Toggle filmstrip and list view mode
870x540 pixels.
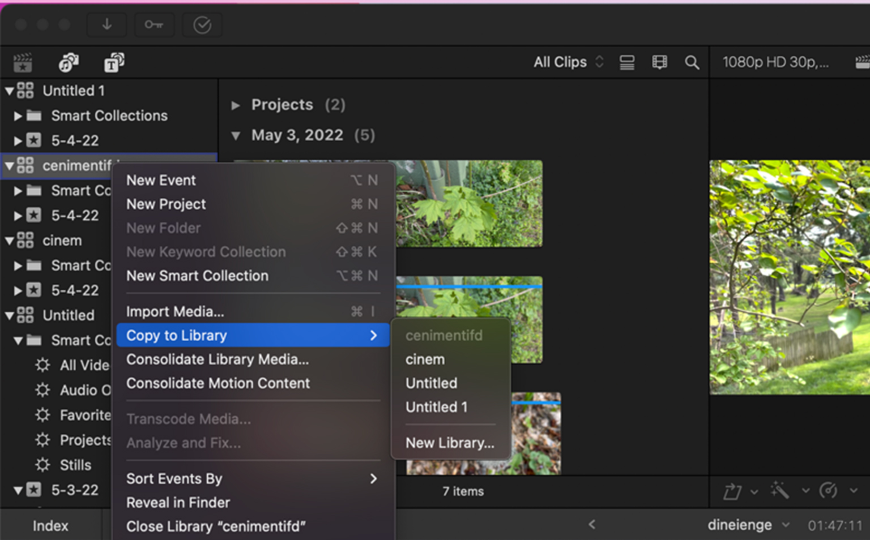(627, 62)
